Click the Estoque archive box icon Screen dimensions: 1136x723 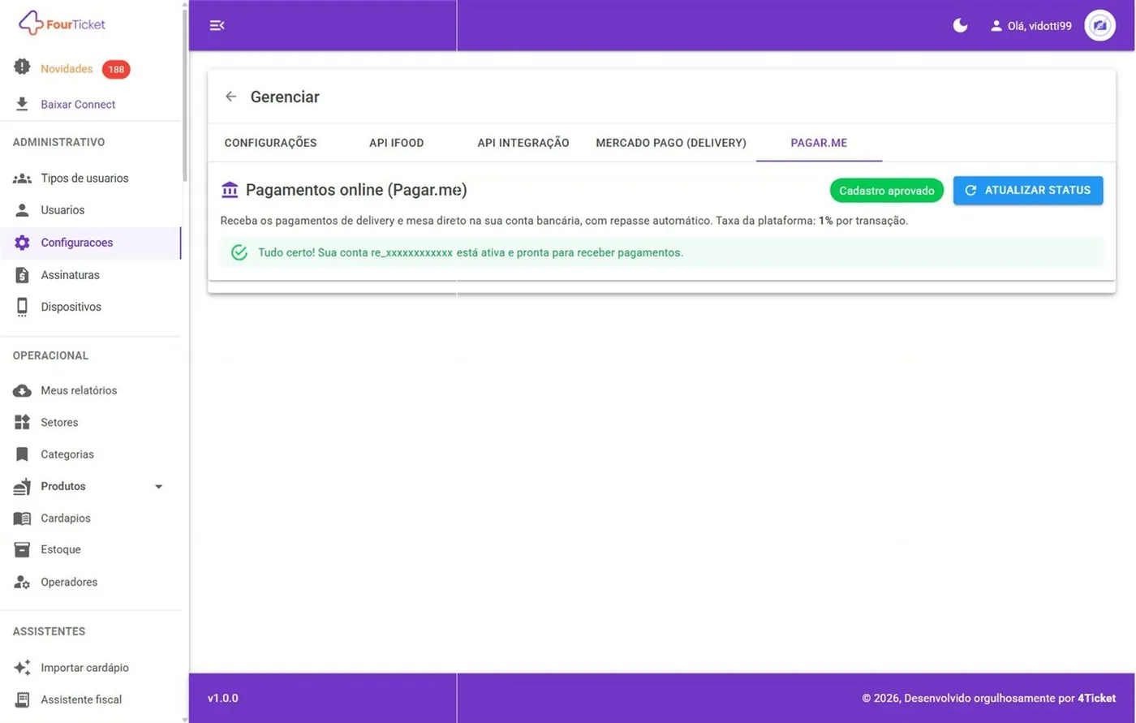[x=22, y=549]
